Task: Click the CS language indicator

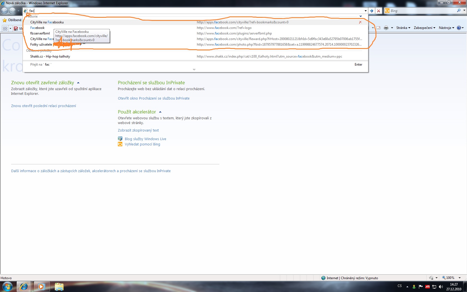Action: (400, 286)
